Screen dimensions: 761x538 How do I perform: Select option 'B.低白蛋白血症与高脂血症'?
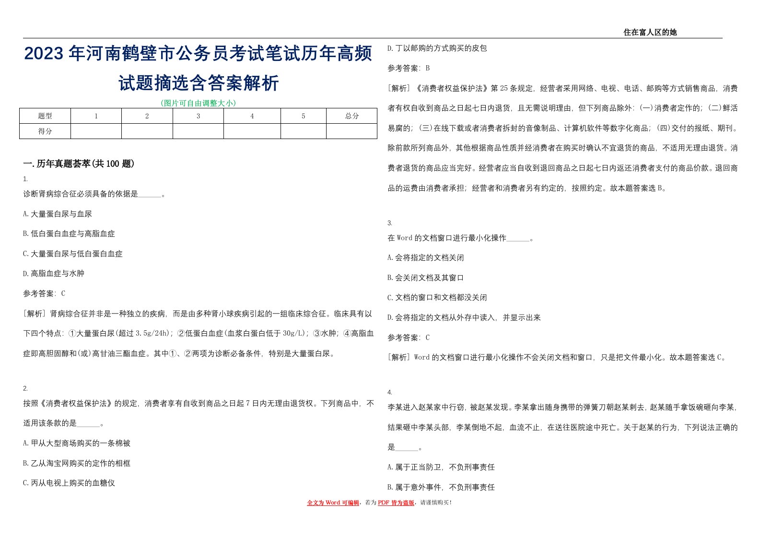[x=69, y=234]
